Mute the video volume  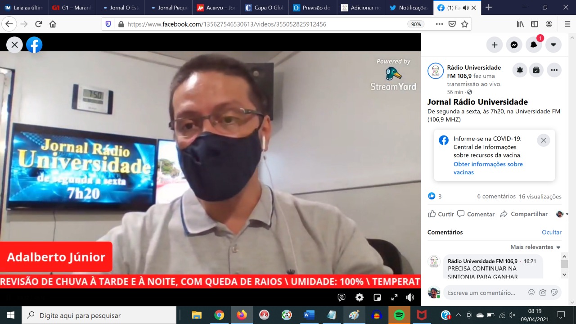[x=410, y=297]
